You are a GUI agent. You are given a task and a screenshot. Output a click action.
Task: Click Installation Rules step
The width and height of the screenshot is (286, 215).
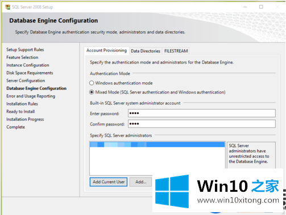coord(22,104)
